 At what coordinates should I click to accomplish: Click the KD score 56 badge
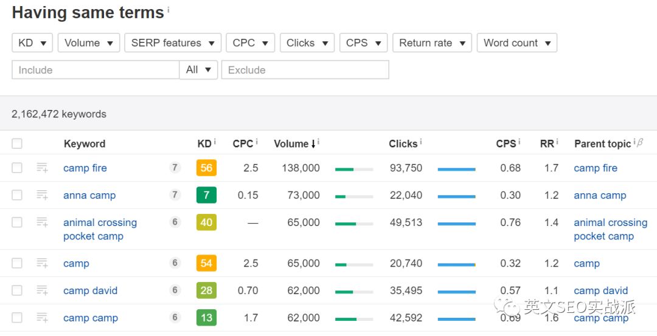pyautogui.click(x=206, y=168)
